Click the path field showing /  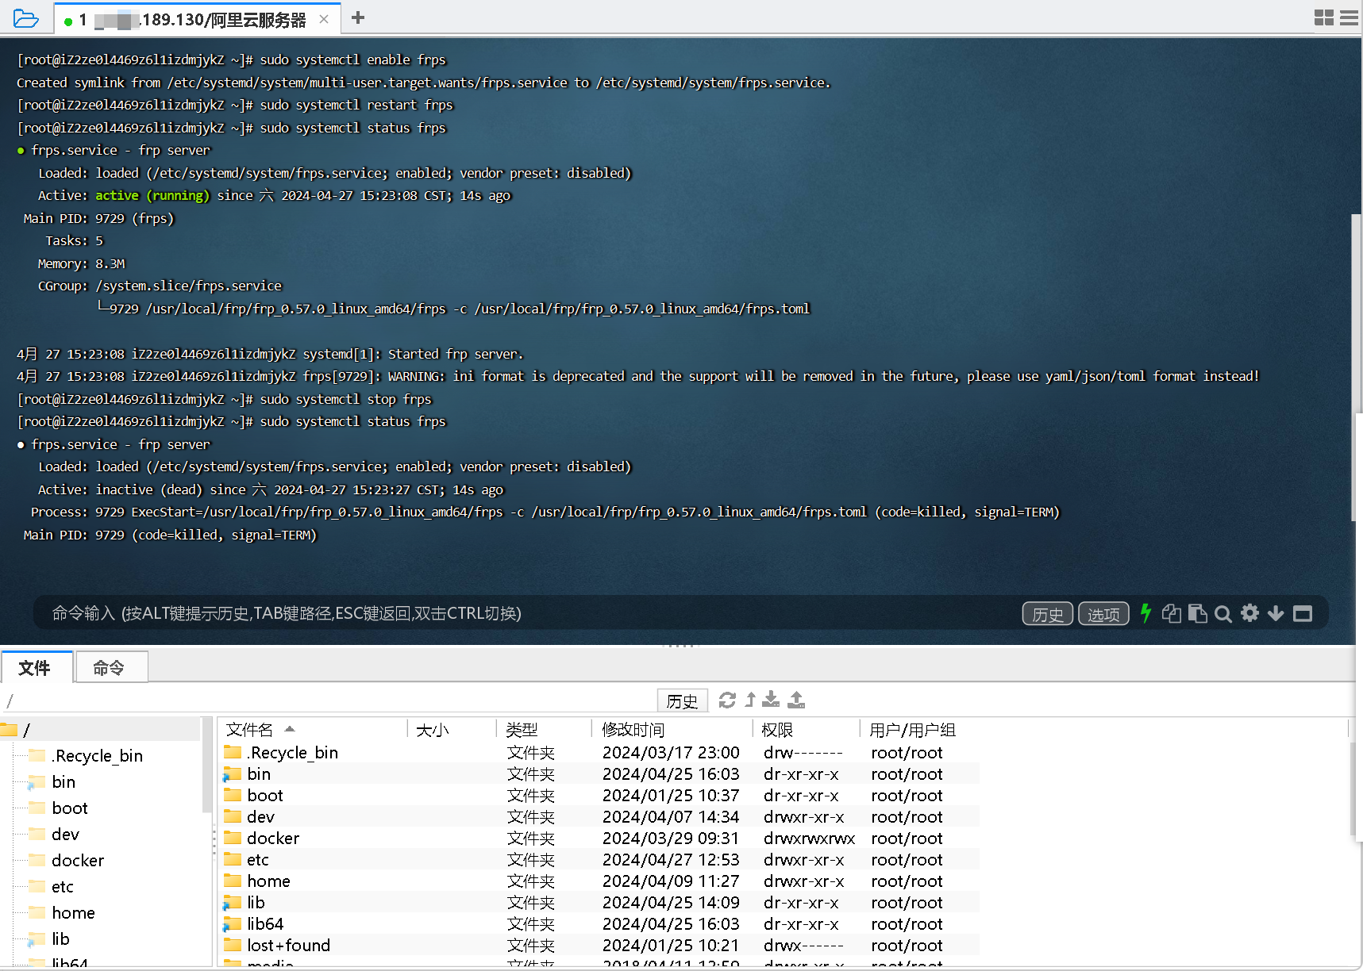pyautogui.click(x=329, y=700)
